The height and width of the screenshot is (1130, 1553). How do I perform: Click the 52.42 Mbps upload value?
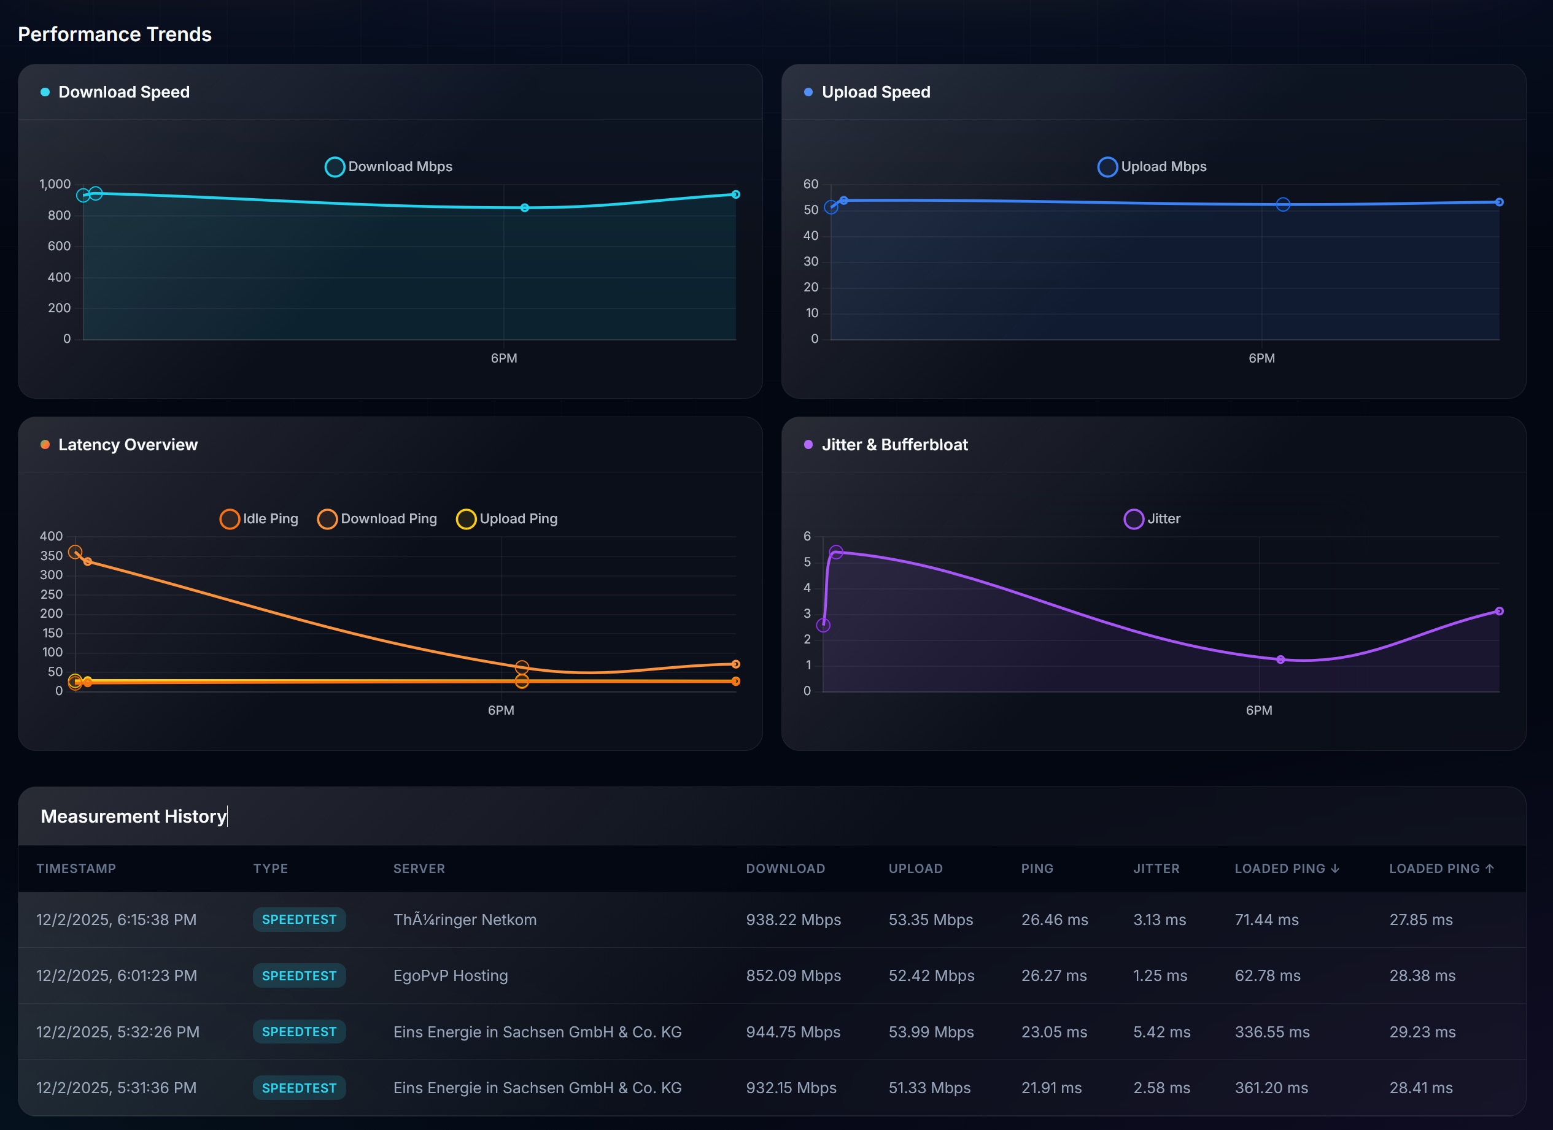[931, 976]
